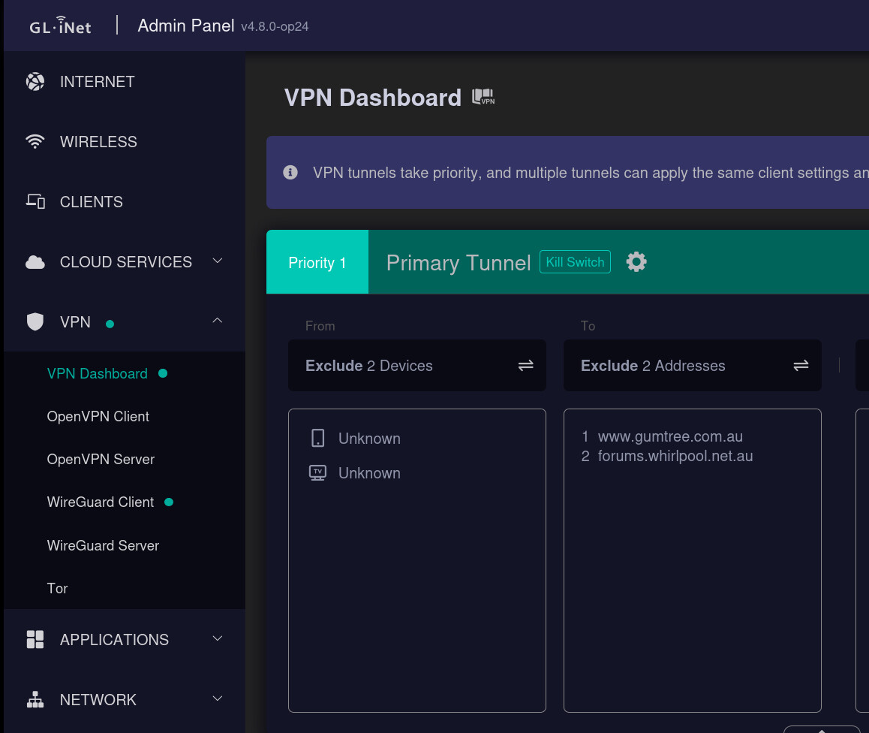Screen dimensions: 869x733
Task: Click the VPN shield icon
Action: pyautogui.click(x=35, y=321)
